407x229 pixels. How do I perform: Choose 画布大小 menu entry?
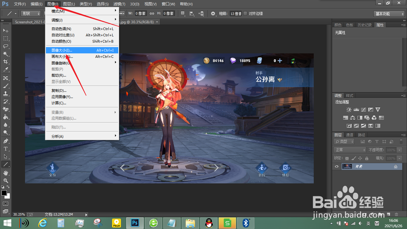pyautogui.click(x=82, y=56)
